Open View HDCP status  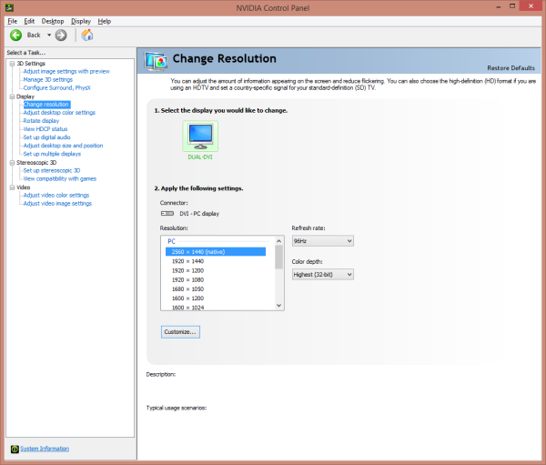(x=45, y=129)
